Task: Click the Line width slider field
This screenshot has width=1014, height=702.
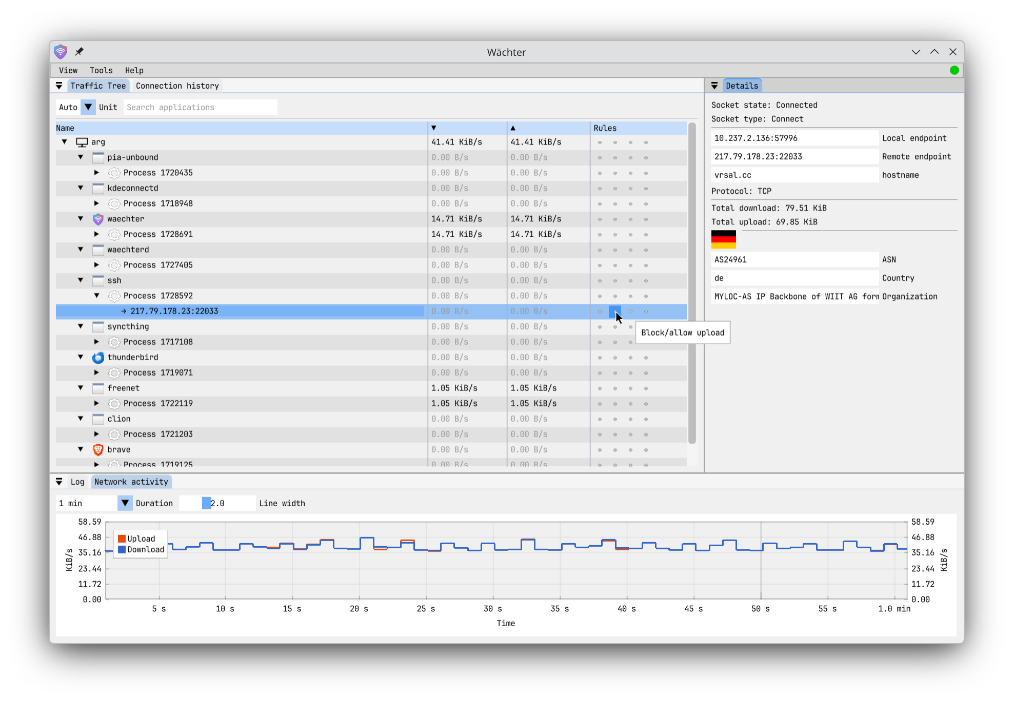Action: click(217, 504)
